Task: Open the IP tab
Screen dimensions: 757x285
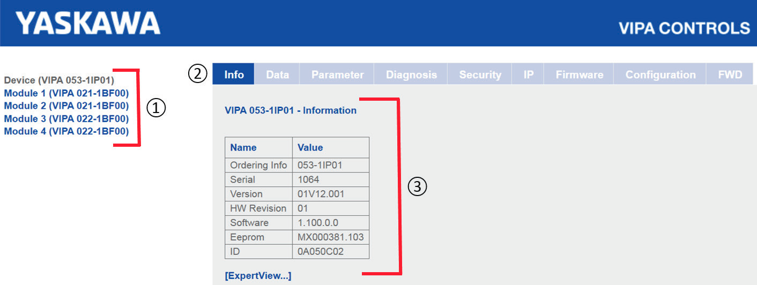Action: [529, 74]
